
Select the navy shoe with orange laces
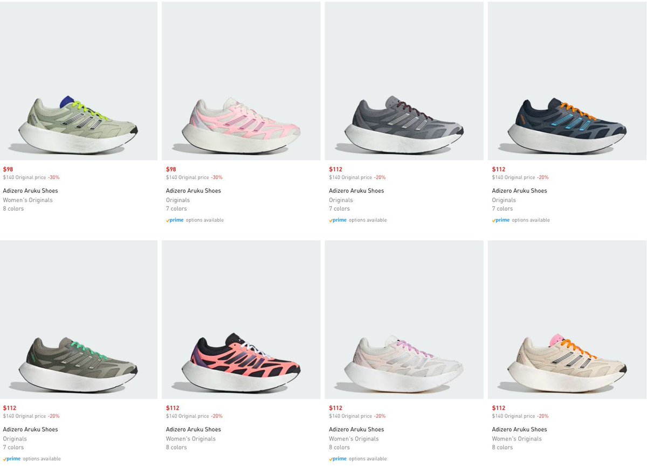pyautogui.click(x=567, y=81)
